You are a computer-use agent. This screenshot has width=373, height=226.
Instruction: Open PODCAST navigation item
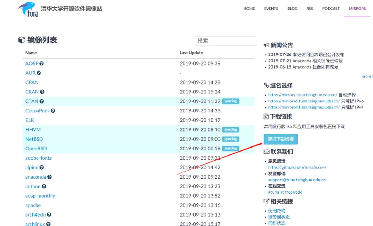click(331, 9)
